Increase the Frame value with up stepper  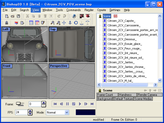pos(44,103)
